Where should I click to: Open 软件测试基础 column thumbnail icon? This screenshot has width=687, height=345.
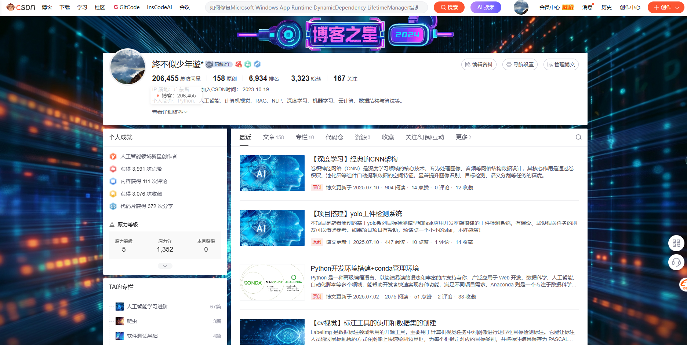[120, 336]
